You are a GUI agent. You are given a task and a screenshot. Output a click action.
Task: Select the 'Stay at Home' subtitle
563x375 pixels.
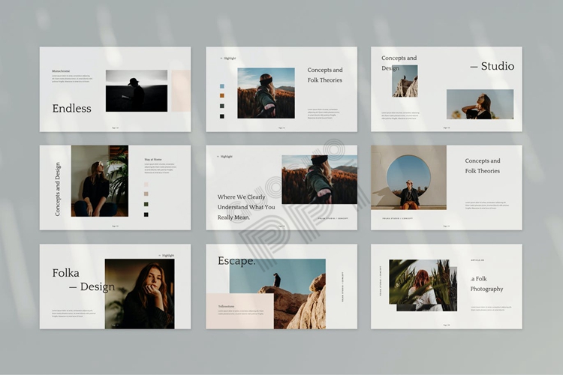point(153,159)
